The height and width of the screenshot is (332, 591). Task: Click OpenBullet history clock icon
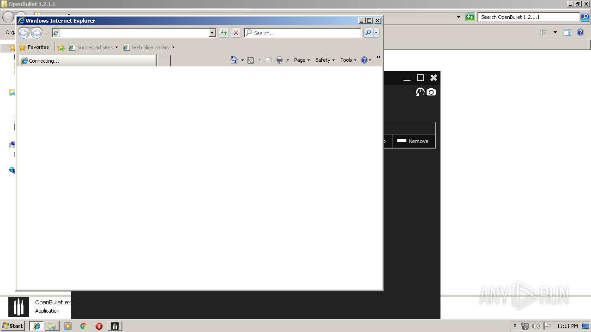420,92
